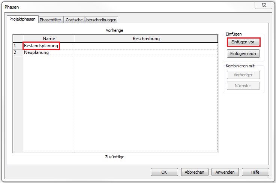Apply changes with the Anwenden button
The width and height of the screenshot is (276, 183).
(x=225, y=172)
